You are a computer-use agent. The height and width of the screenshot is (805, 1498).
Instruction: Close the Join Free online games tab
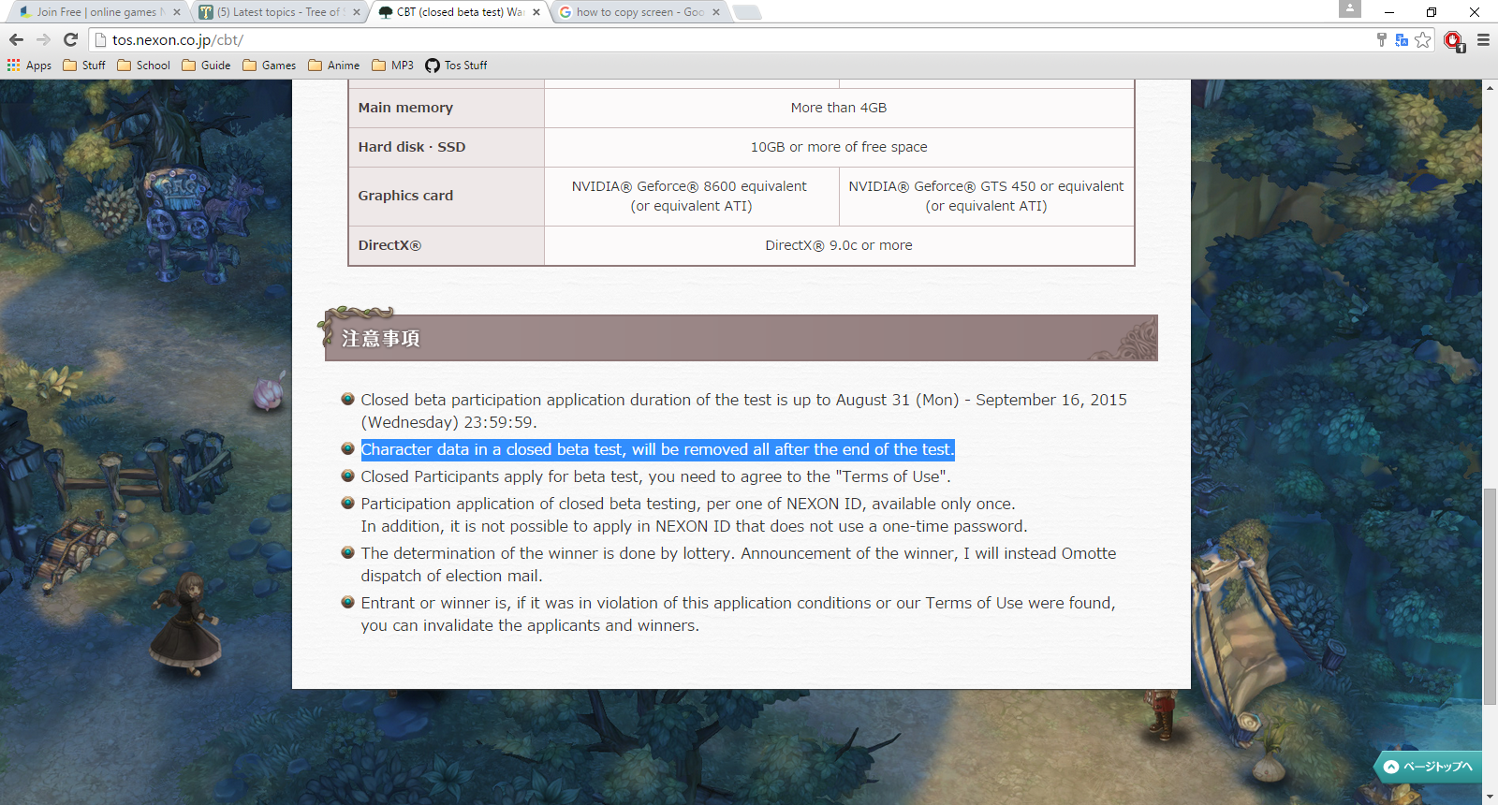point(177,12)
